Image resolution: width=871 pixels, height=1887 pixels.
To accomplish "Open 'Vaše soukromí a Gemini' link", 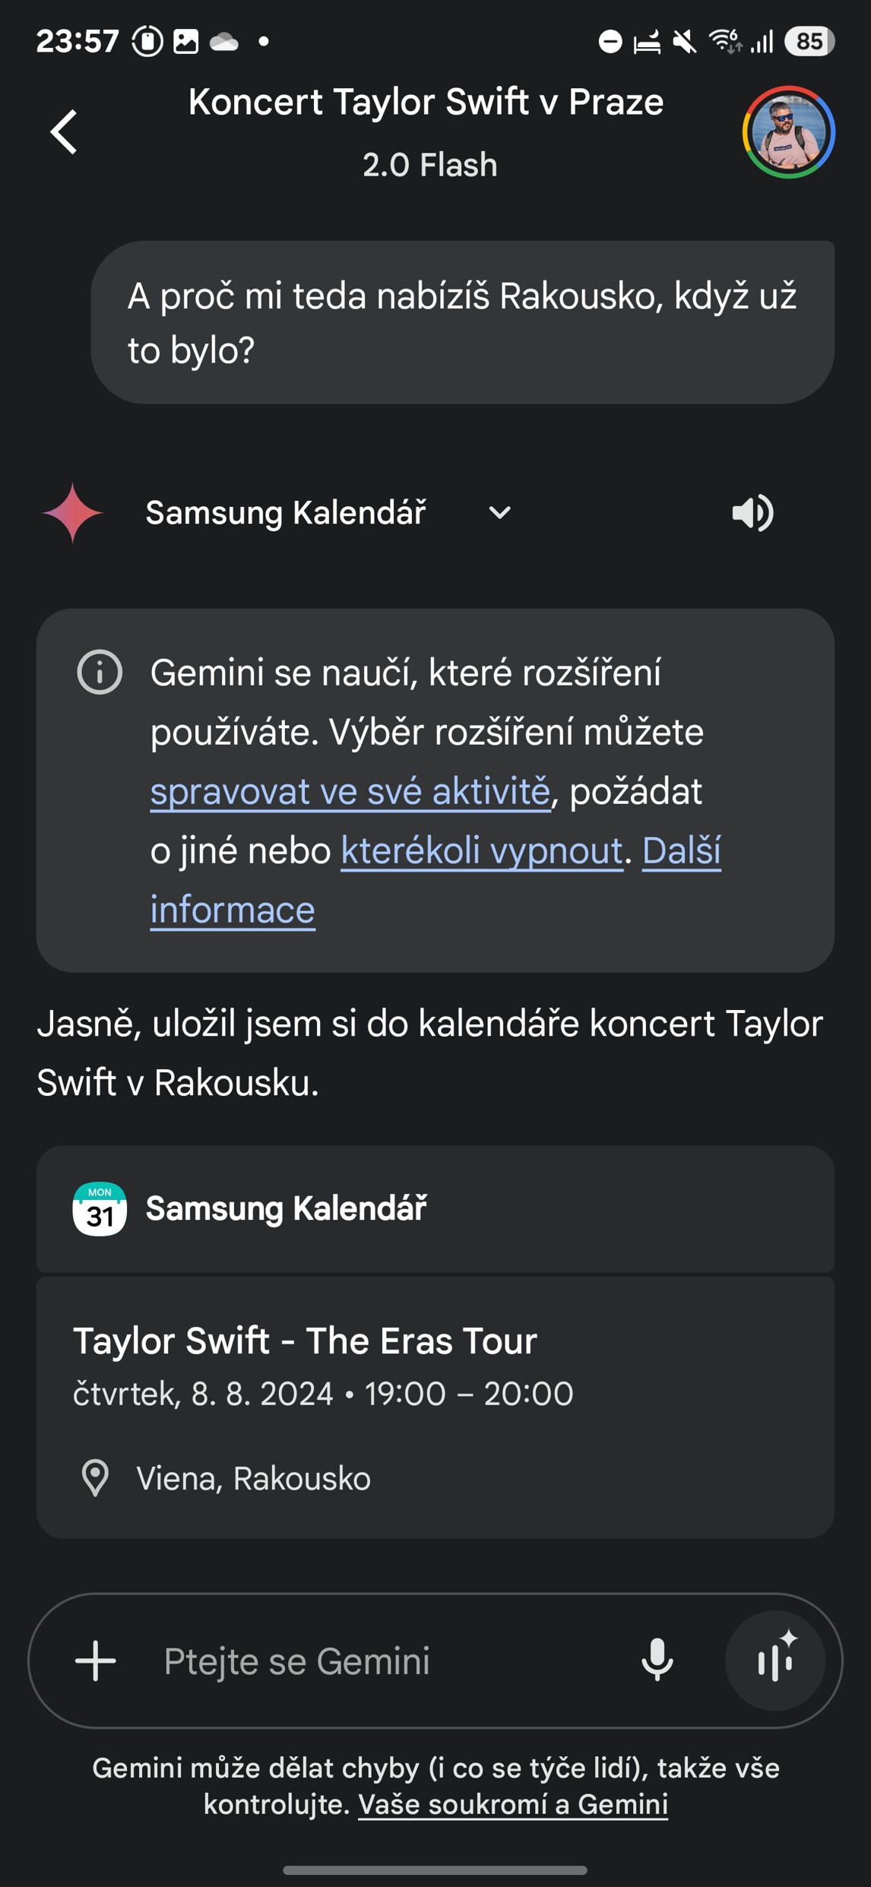I will point(513,1804).
